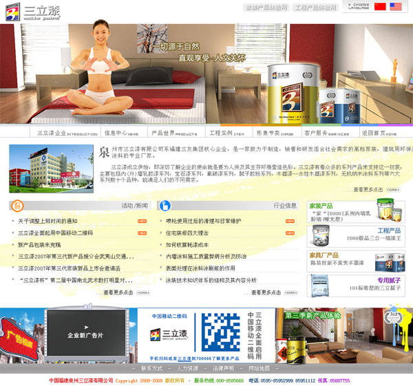Open the 三立漆企业 Introduction menu item

pyautogui.click(x=67, y=133)
